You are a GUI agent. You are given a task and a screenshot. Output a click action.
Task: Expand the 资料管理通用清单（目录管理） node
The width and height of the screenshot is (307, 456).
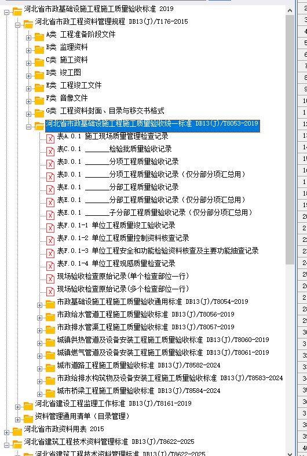(17, 420)
